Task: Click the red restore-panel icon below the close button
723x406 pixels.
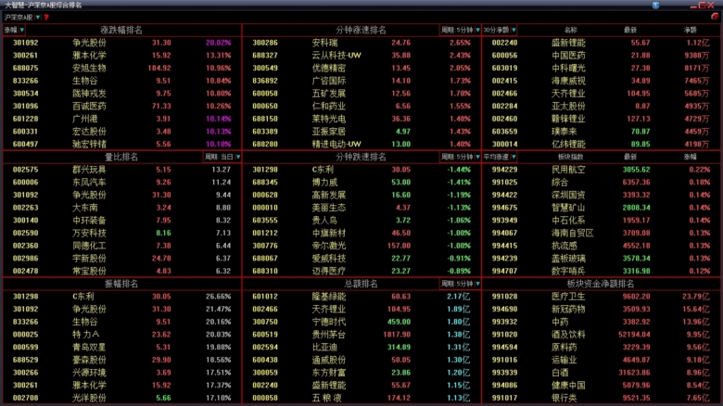Action: click(715, 17)
